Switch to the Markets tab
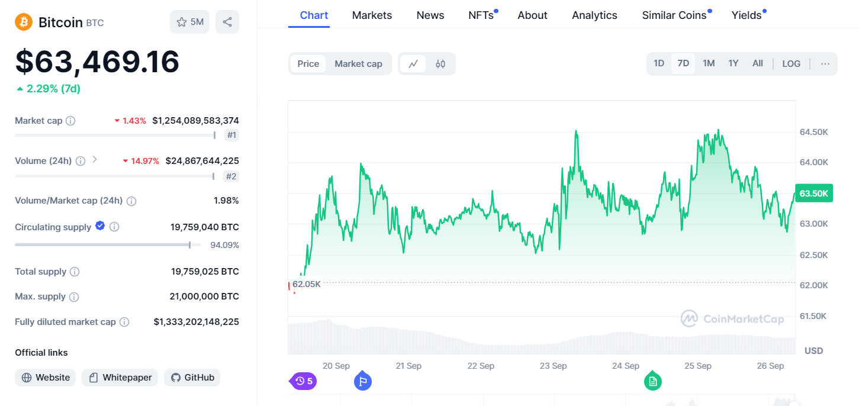Viewport: 859px width, 406px height. [x=372, y=15]
